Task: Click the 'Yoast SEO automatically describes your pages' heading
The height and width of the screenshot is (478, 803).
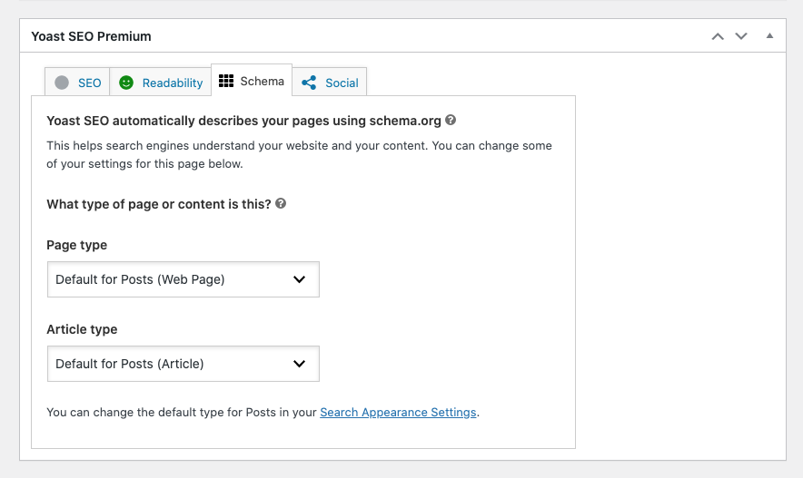Action: [x=243, y=121]
